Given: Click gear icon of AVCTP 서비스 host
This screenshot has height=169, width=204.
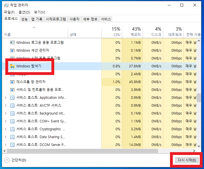Looking at the screenshot, I should click(x=12, y=106).
